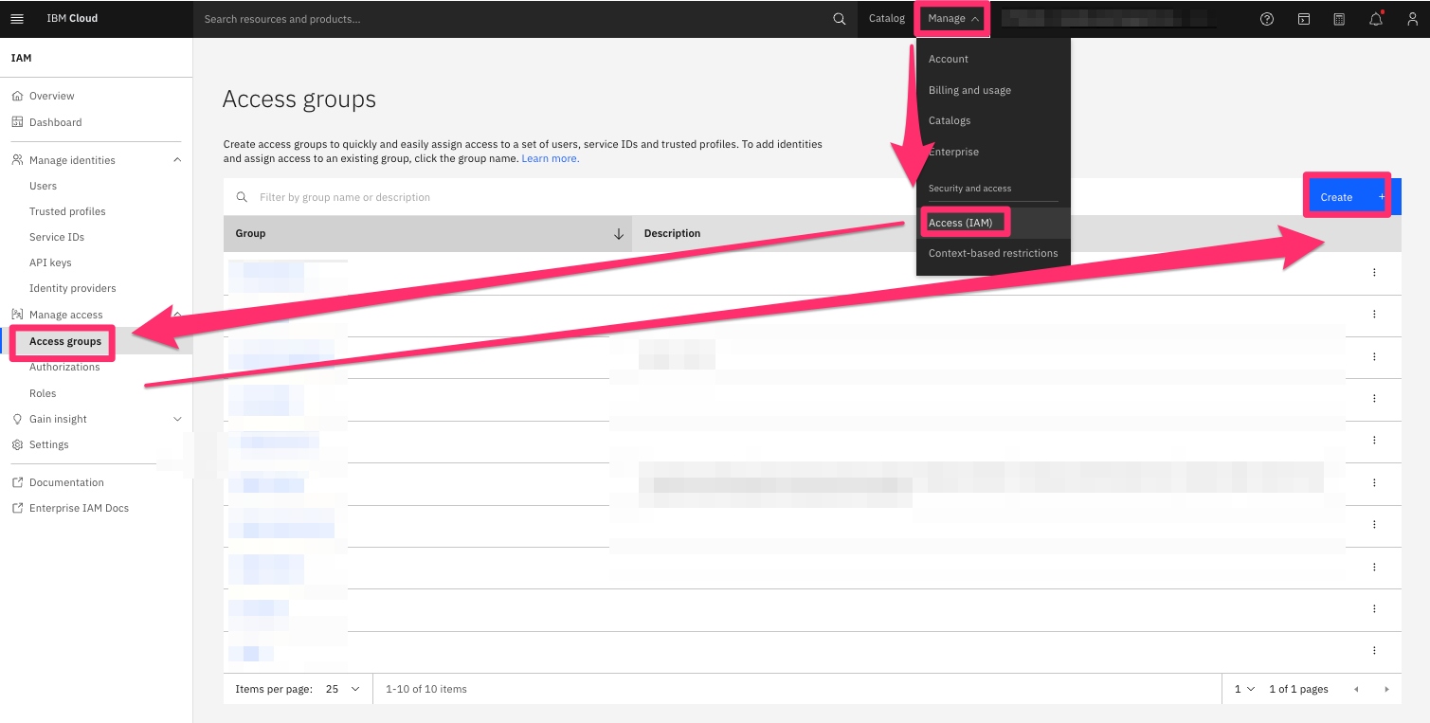
Task: Click the Manage access icon in the sidebar
Action: (17, 315)
